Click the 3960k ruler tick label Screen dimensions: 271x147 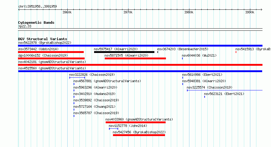(x=67, y=12)
